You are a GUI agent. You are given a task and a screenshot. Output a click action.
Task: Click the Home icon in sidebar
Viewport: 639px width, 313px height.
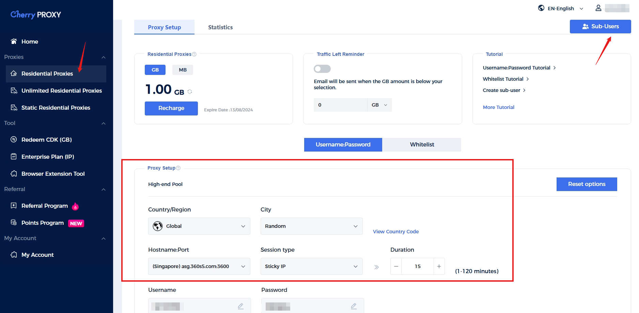14,42
